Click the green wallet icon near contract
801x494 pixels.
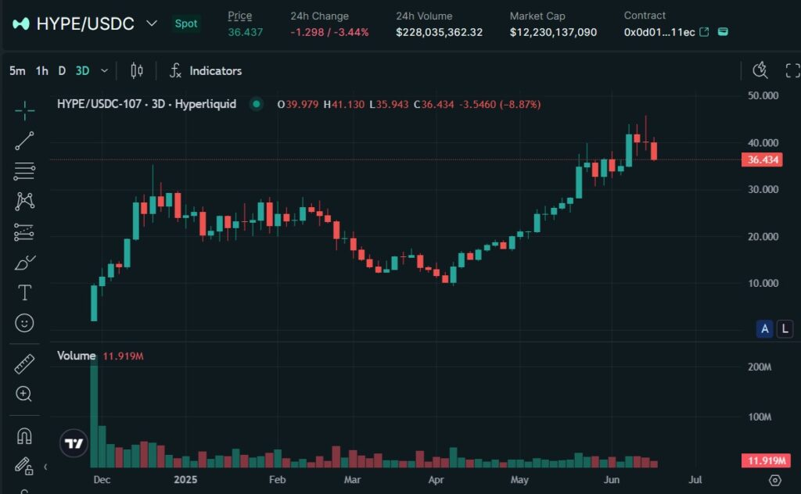pos(723,31)
